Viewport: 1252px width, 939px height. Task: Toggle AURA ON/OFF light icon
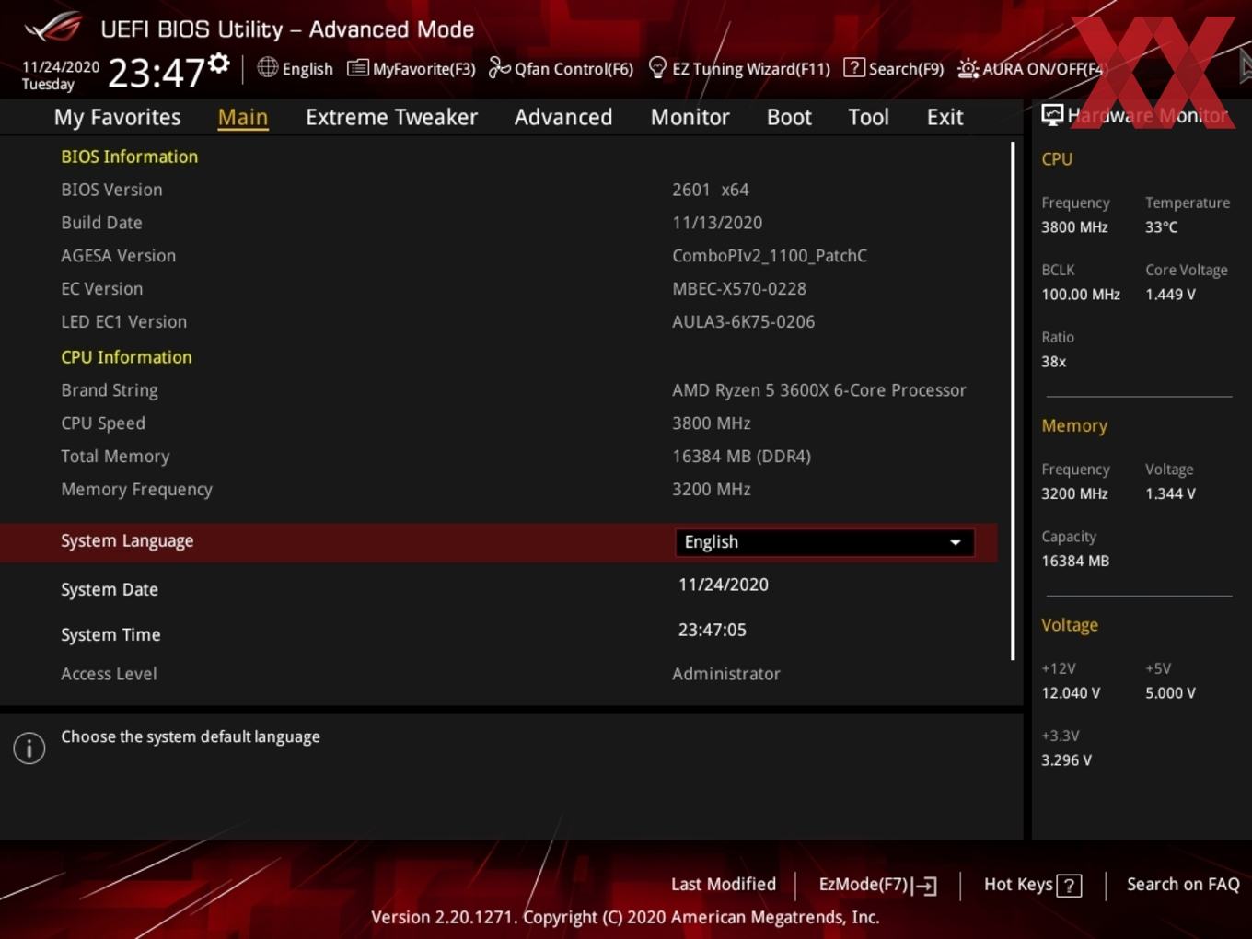coord(968,68)
